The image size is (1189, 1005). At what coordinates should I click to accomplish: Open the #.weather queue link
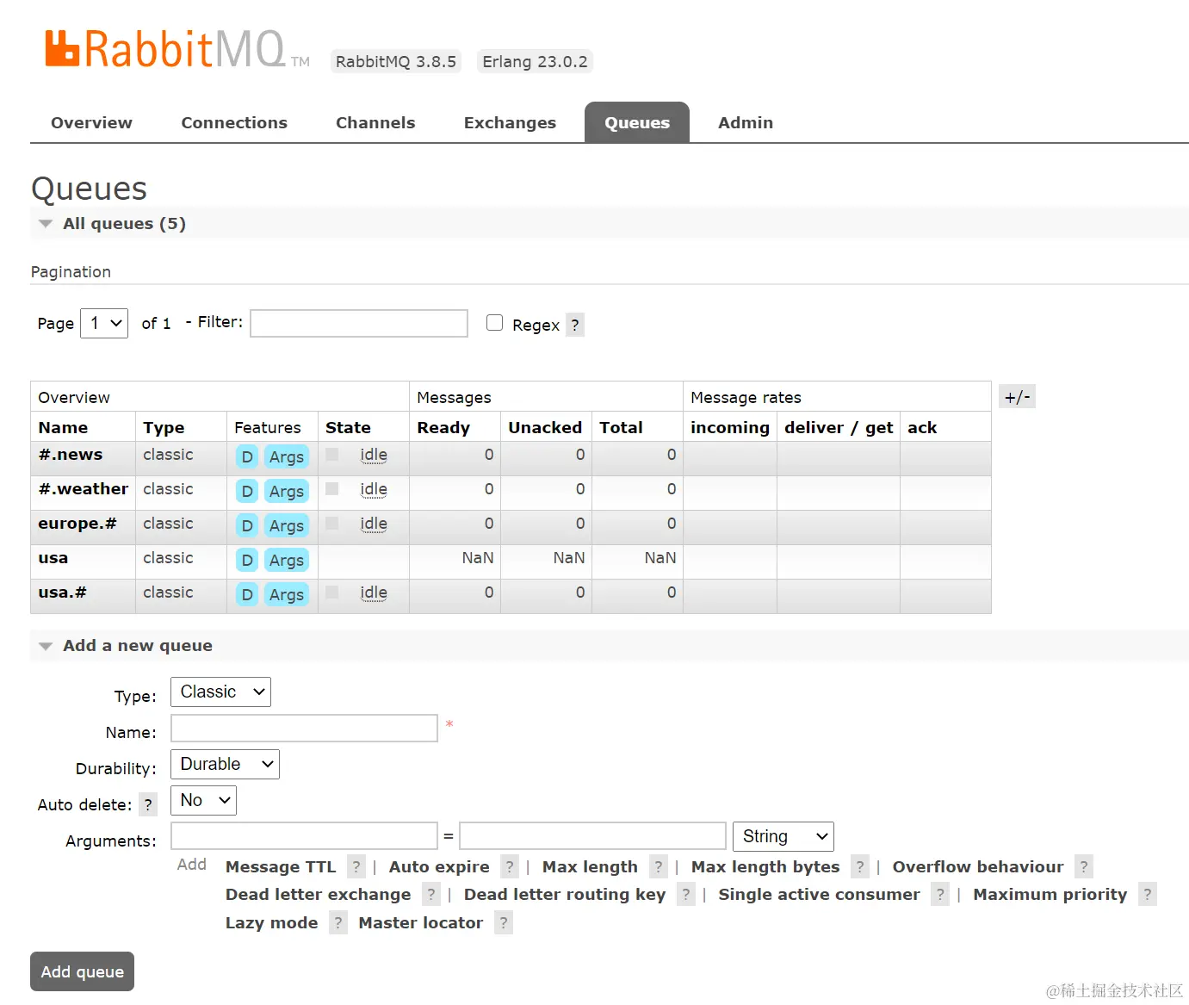(x=84, y=489)
